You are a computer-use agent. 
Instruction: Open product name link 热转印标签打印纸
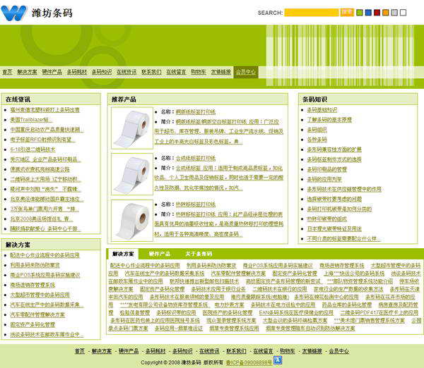click(x=196, y=204)
